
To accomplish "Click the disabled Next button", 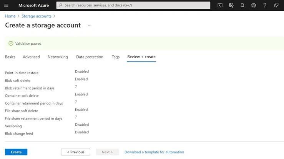I will pos(107,152).
